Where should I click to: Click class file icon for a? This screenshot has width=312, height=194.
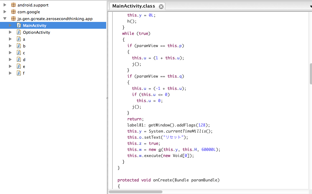(x=19, y=39)
